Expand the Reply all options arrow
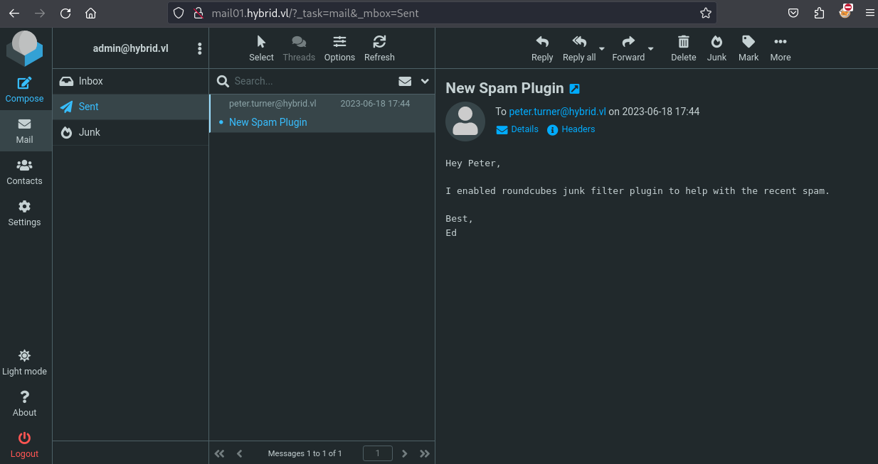 coord(602,48)
